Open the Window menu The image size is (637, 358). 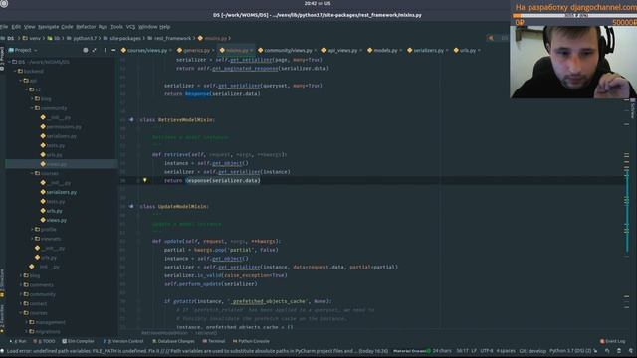pos(148,27)
